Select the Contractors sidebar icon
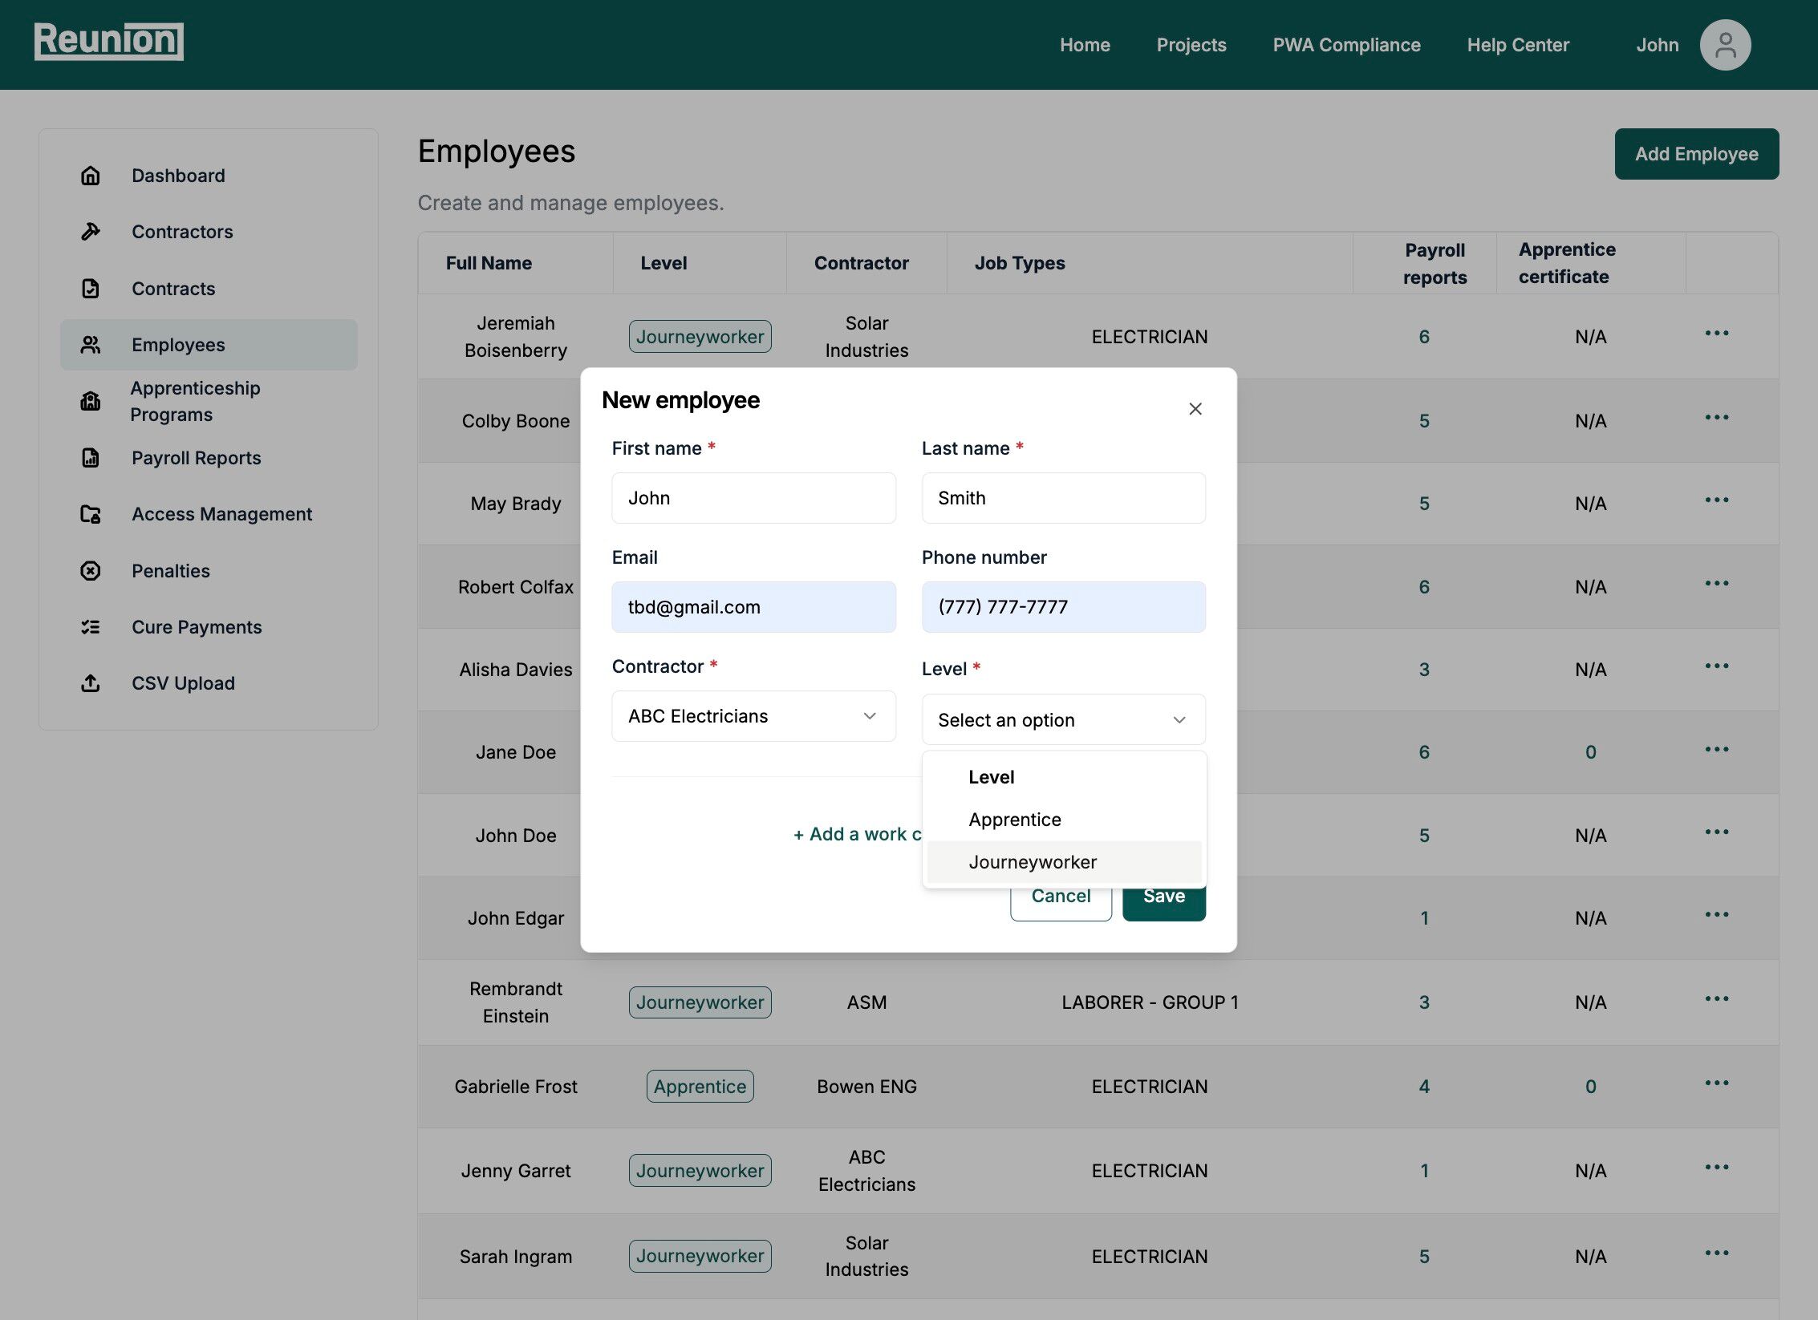This screenshot has width=1818, height=1320. (x=89, y=231)
